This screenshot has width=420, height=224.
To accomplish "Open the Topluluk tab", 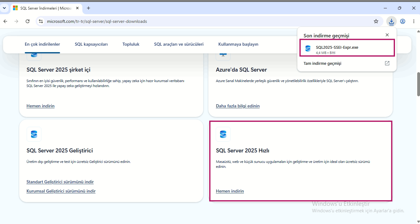I will pyautogui.click(x=131, y=44).
